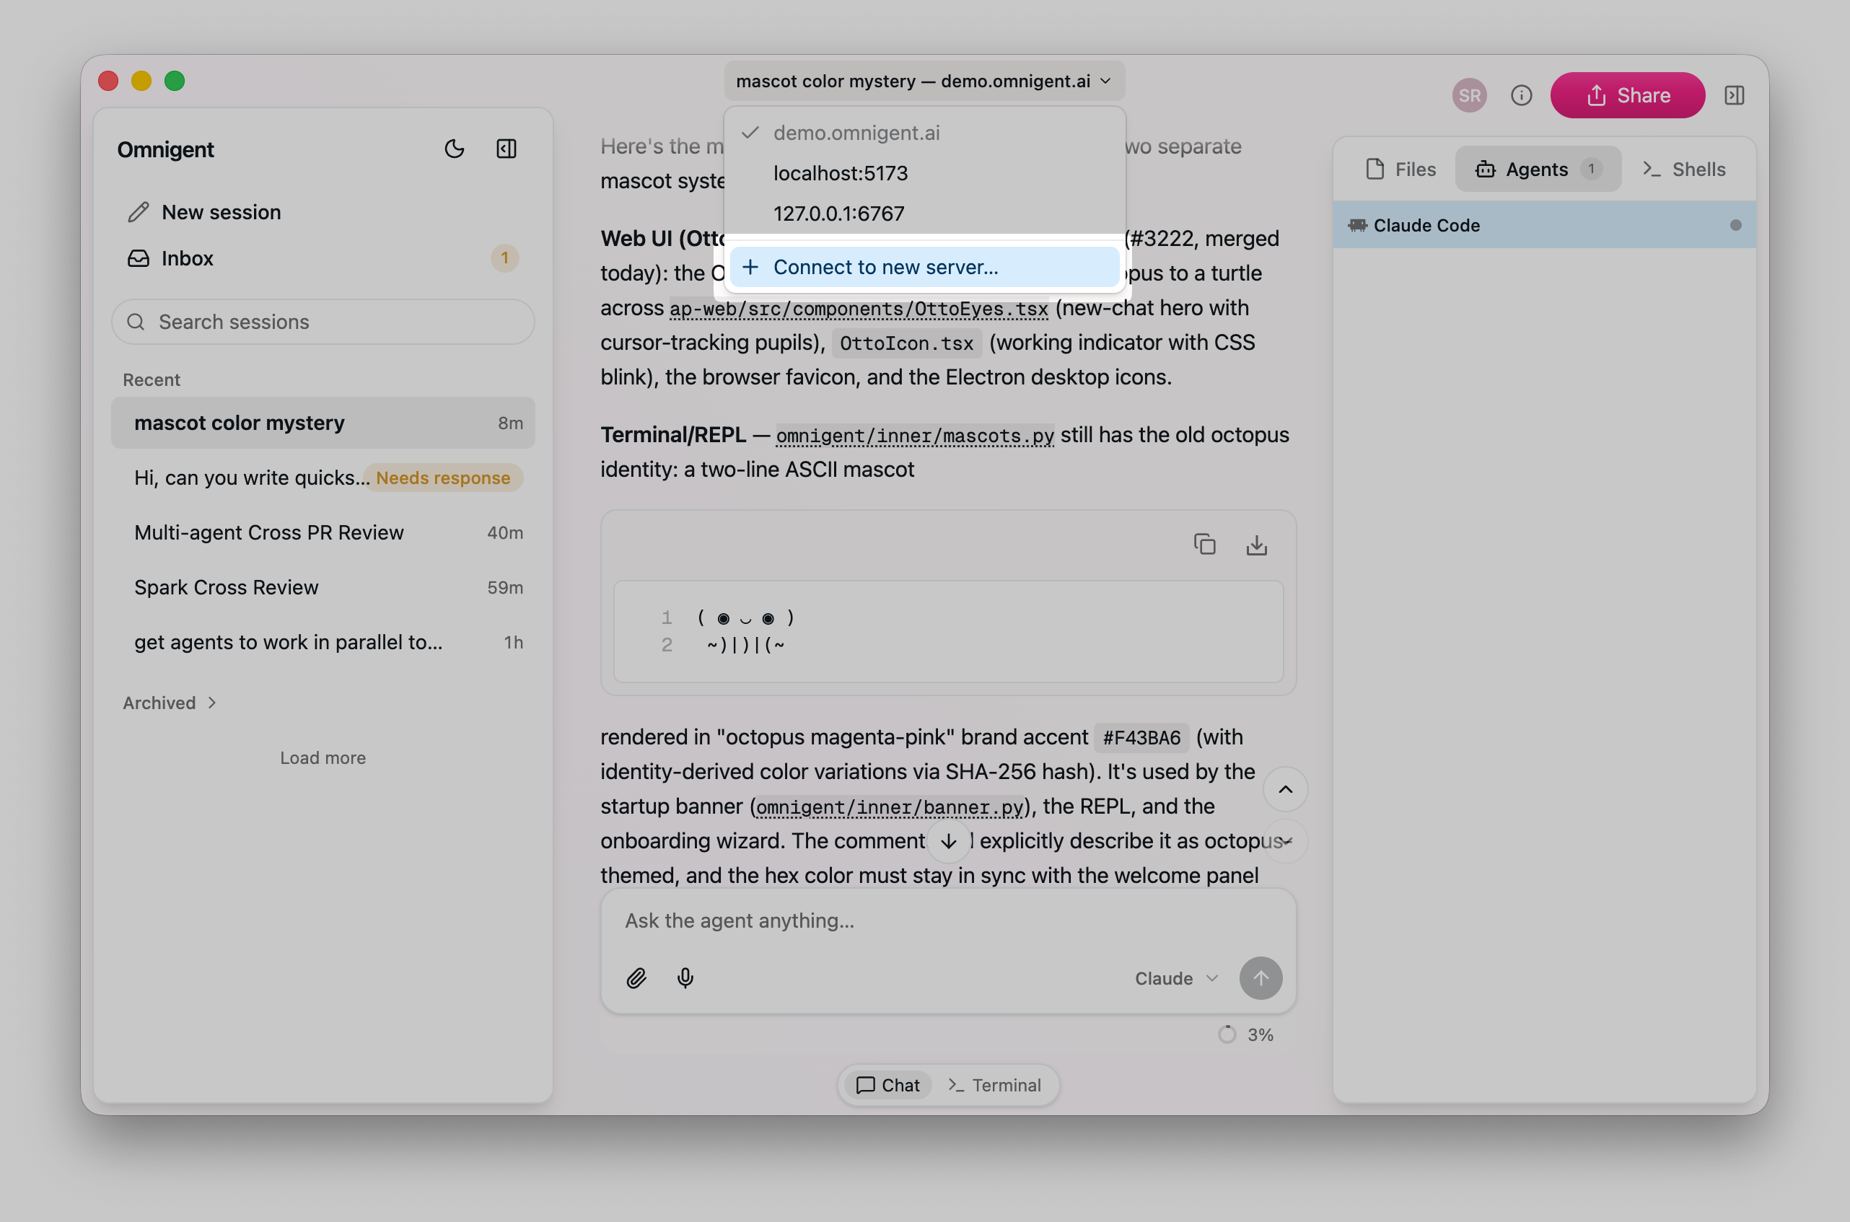This screenshot has height=1222, width=1850.
Task: Focus the Search sessions field
Action: pyautogui.click(x=323, y=322)
